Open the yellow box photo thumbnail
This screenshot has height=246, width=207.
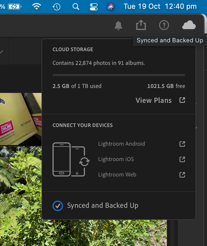(21, 119)
